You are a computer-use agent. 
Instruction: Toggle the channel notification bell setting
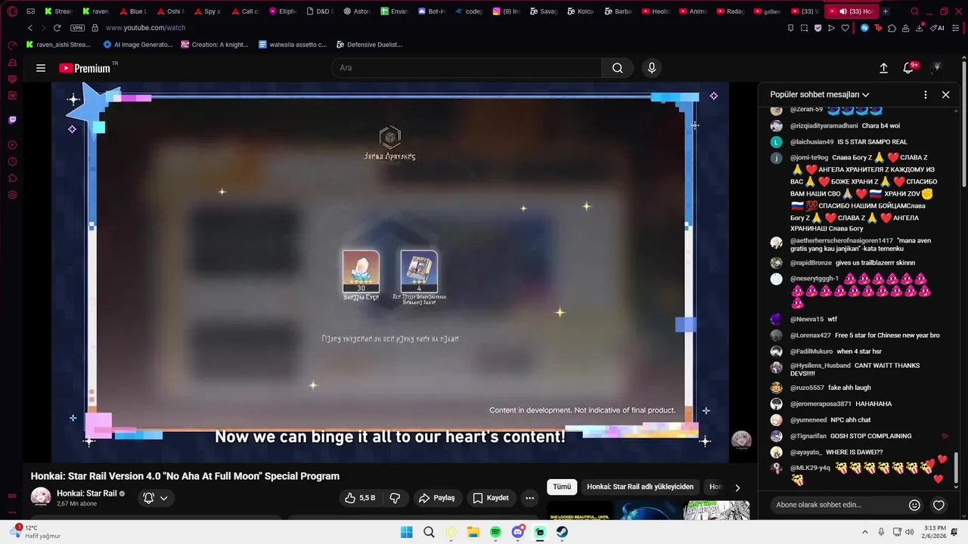click(155, 498)
